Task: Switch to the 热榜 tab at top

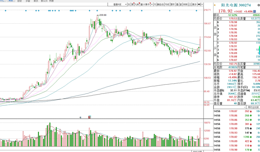Action: click(x=51, y=1)
